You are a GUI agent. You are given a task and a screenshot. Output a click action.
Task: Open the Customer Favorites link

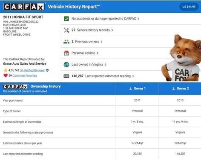[25, 75]
